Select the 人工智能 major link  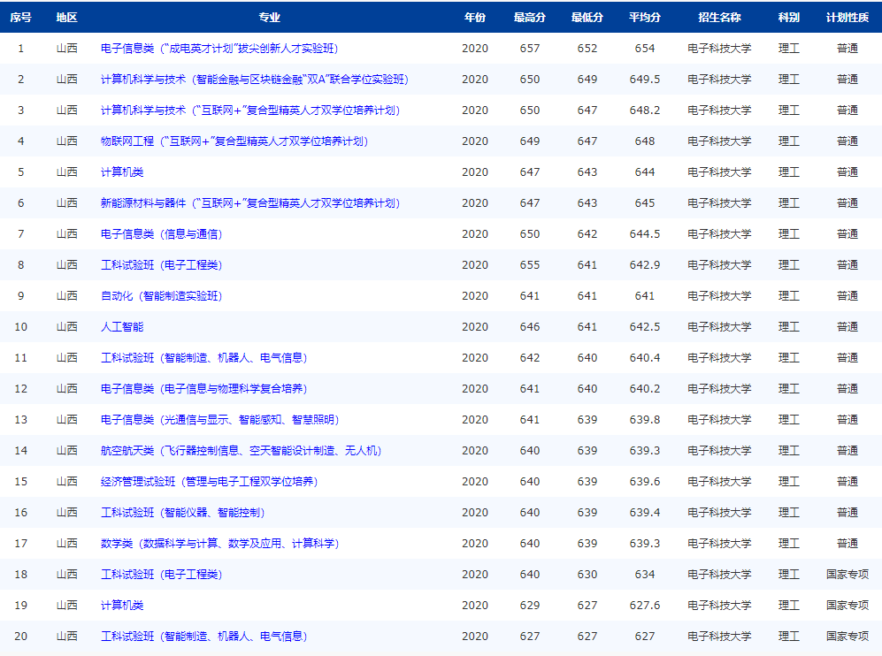pyautogui.click(x=124, y=326)
